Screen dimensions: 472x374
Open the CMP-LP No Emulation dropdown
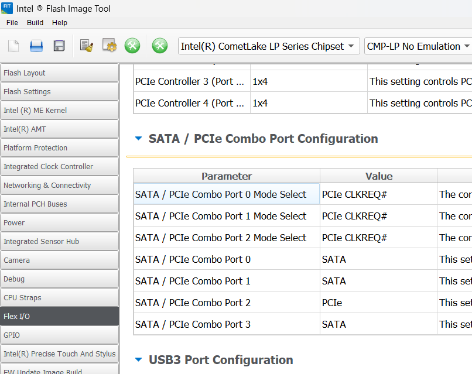(x=418, y=46)
